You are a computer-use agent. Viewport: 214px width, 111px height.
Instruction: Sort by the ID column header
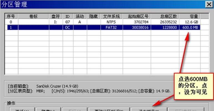point(68,16)
